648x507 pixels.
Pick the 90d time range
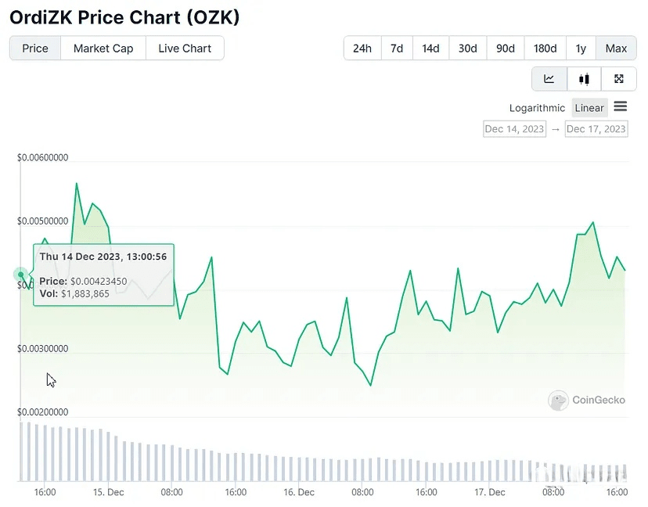(x=505, y=49)
